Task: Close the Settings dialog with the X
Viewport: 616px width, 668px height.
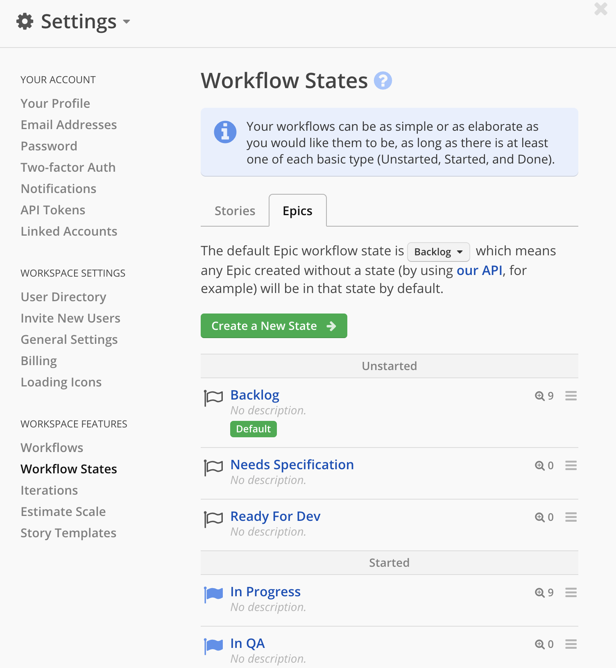Action: tap(601, 9)
